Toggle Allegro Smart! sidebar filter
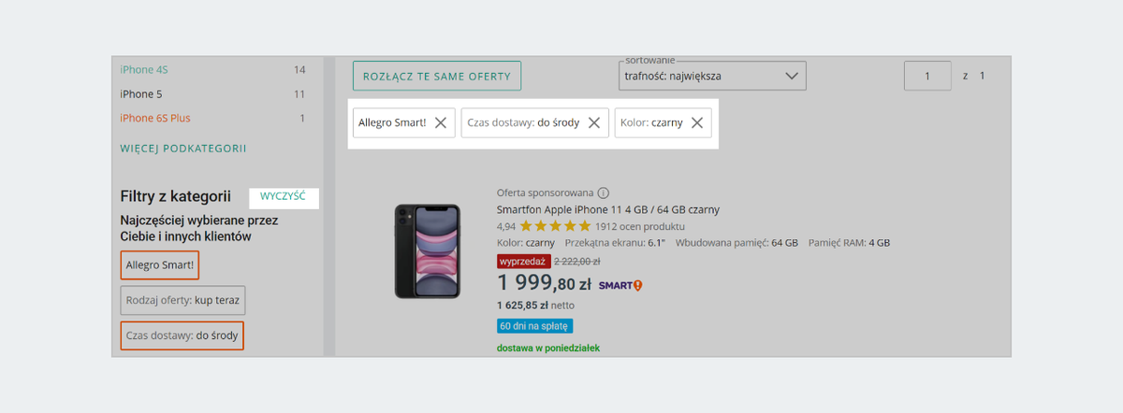 (x=160, y=265)
